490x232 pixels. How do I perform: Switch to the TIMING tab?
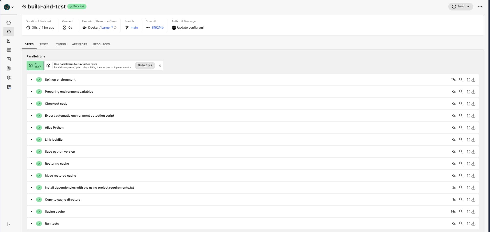[x=61, y=44]
